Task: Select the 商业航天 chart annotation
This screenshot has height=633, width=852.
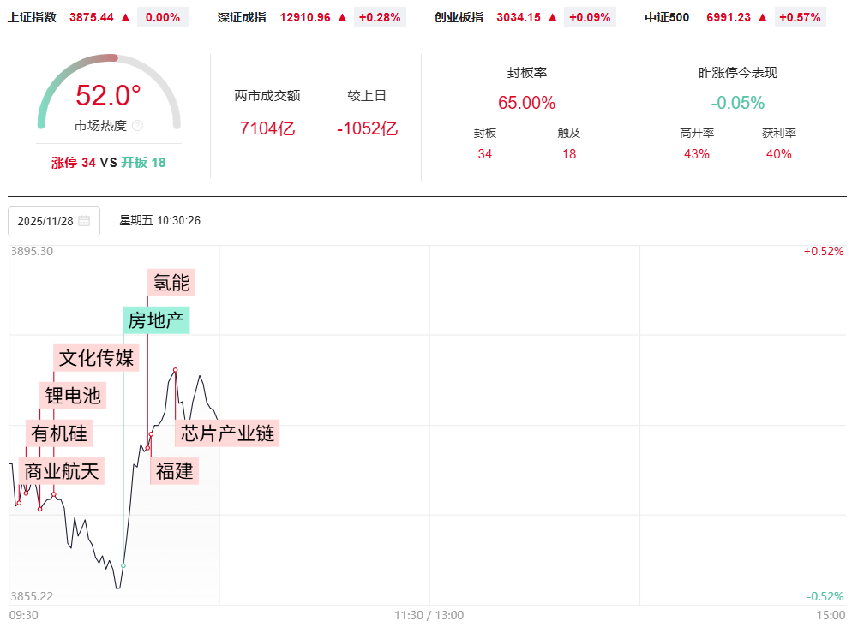Action: pos(62,470)
